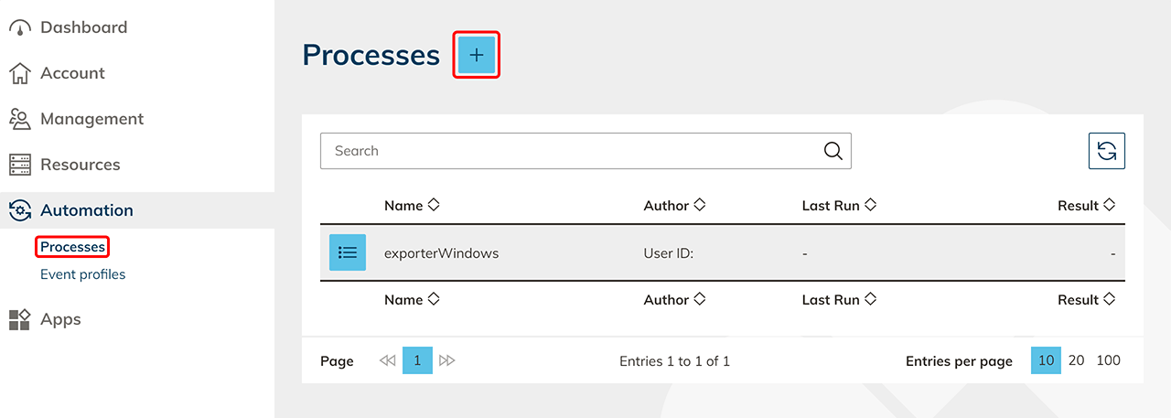Sort by Result in top header
The height and width of the screenshot is (418, 1171).
(1109, 205)
